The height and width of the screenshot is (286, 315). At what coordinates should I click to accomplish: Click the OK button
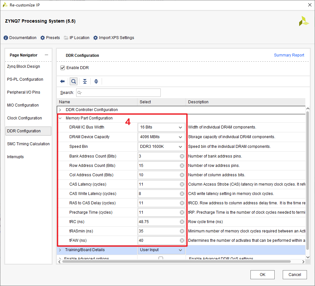click(x=262, y=275)
